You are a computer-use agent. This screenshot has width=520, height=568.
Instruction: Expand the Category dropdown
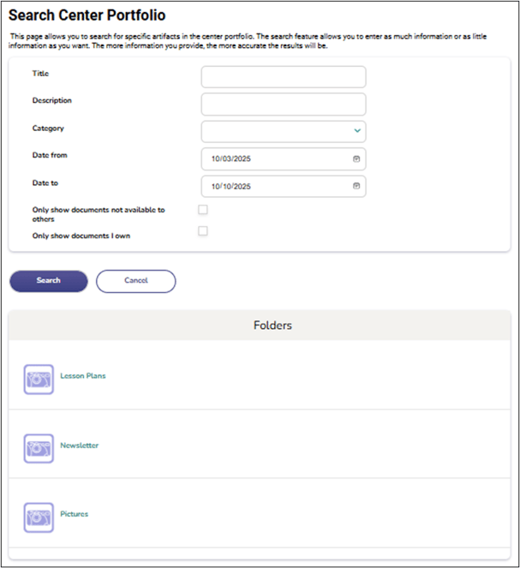pyautogui.click(x=357, y=131)
